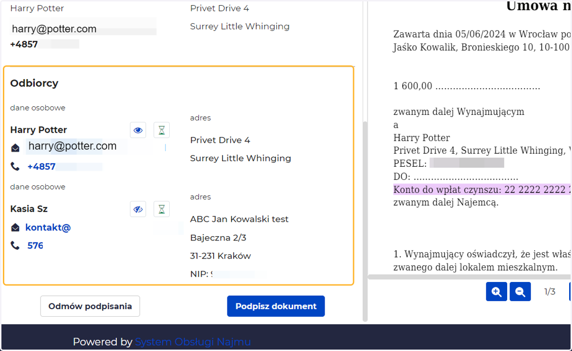Image resolution: width=572 pixels, height=351 pixels.
Task: Click the envelope icon next to kontakt@
Action: click(15, 228)
